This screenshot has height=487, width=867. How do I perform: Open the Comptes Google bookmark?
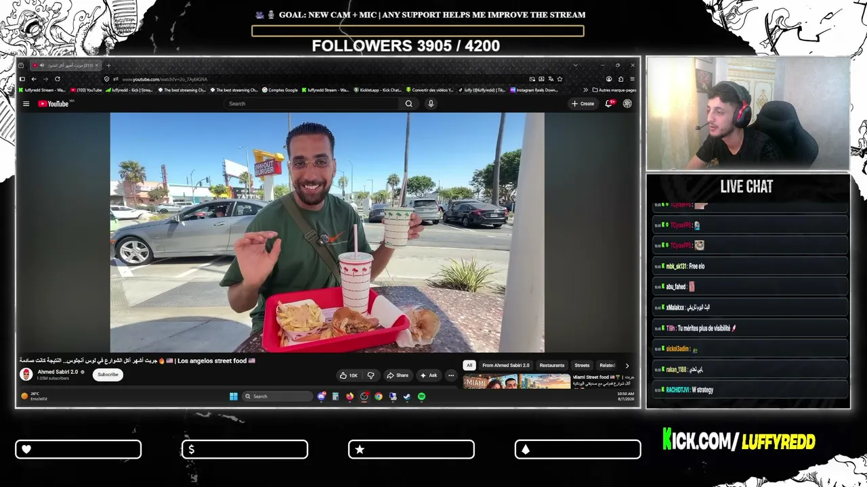(280, 90)
